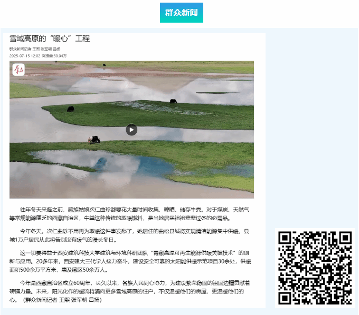
Task: Click the reporter byline below the title
Action: [35, 49]
